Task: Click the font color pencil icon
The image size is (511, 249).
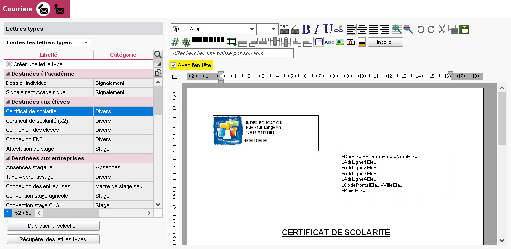Action: pos(295,29)
